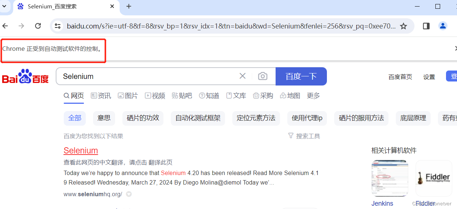Expand the arrow next to seleniumhq.org URL
This screenshot has height=209, width=457.
coord(129,194)
